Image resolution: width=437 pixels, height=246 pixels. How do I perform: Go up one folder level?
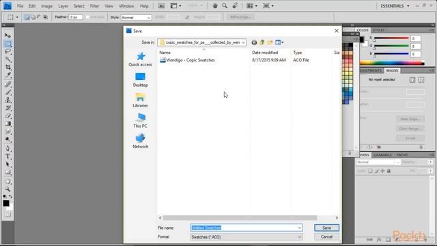click(262, 42)
